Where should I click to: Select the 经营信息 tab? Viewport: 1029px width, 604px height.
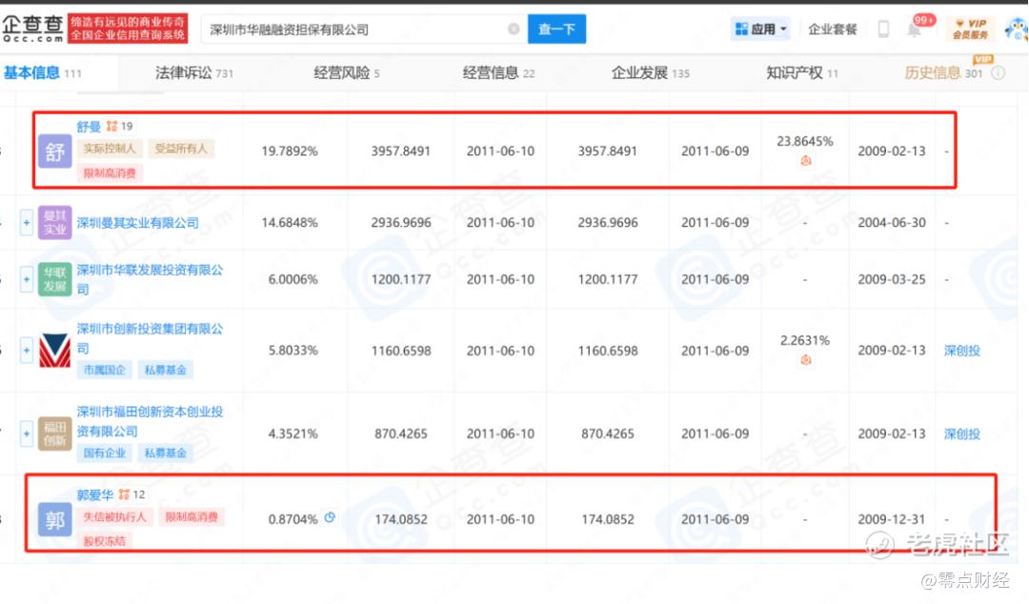(498, 72)
